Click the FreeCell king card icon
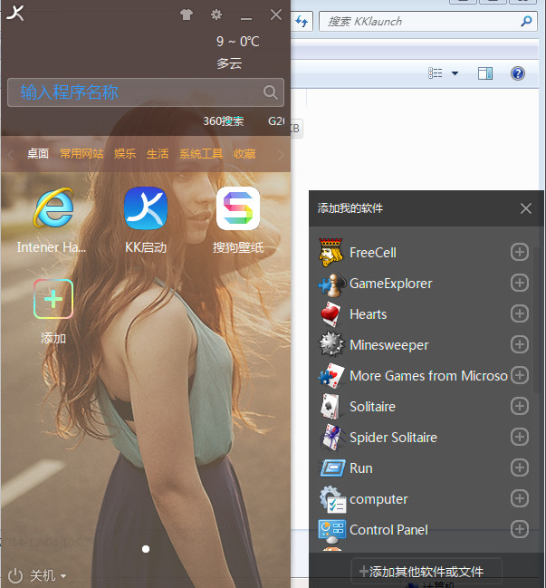 click(x=330, y=253)
